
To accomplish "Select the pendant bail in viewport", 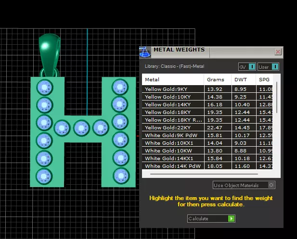I will coord(50,55).
